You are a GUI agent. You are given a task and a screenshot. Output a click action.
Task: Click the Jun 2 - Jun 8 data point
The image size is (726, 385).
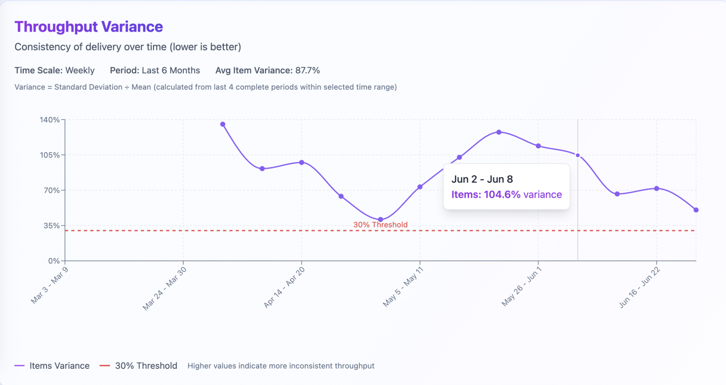pyautogui.click(x=578, y=156)
